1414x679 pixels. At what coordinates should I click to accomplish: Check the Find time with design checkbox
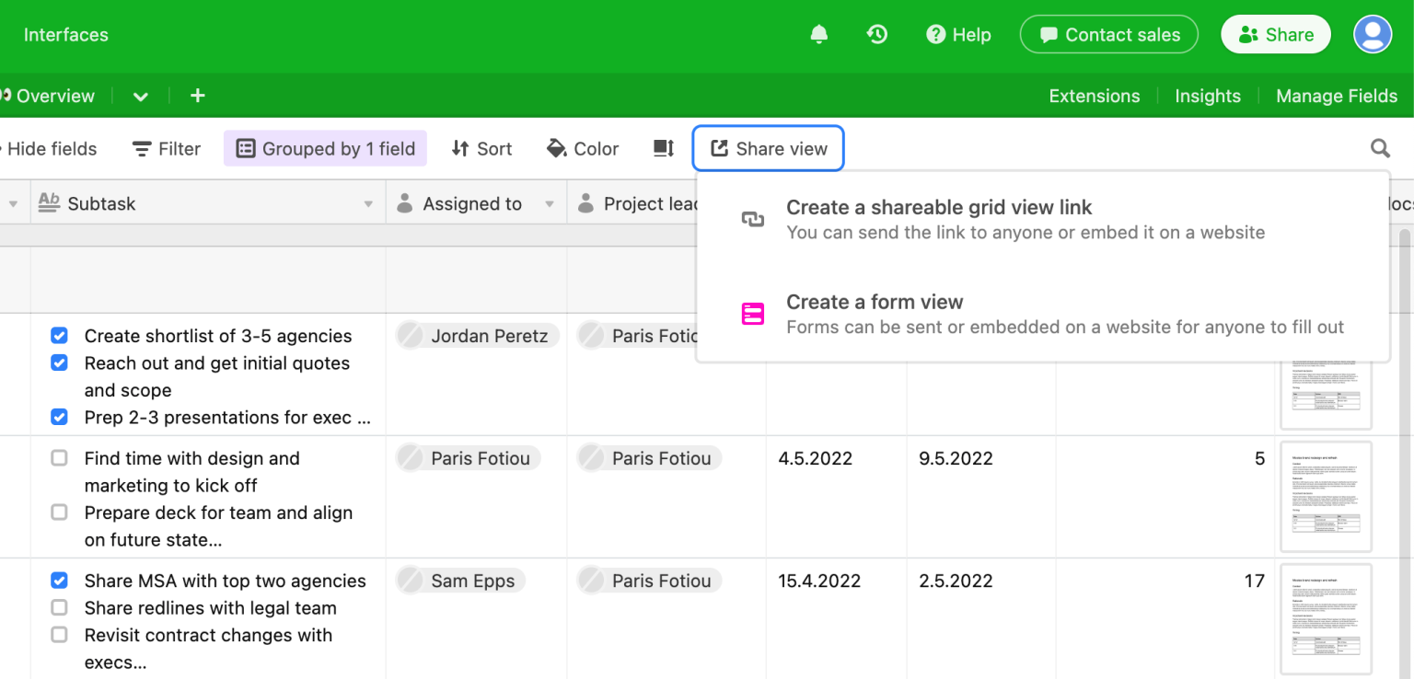59,458
